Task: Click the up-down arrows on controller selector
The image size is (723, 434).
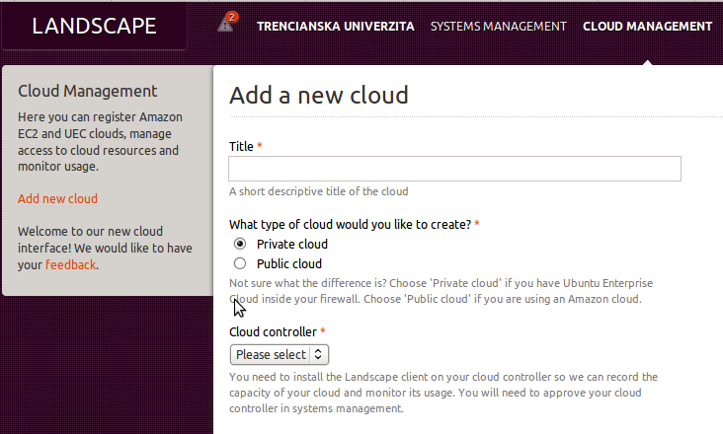Action: [318, 354]
